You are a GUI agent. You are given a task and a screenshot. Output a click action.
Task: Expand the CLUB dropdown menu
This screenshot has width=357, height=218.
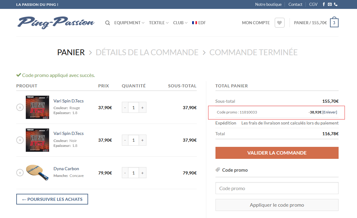click(x=180, y=23)
